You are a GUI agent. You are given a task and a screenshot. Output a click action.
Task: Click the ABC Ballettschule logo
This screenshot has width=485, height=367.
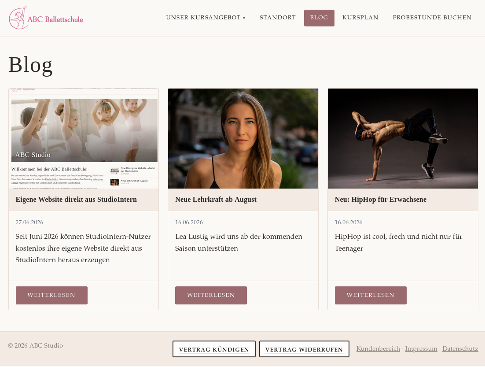click(46, 18)
